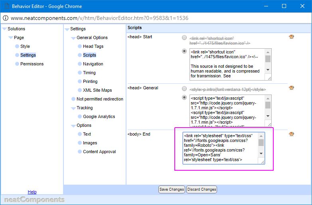Open XML Site Maps settings

pos(97,90)
